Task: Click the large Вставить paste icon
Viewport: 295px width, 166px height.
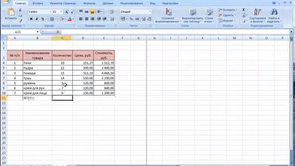Action: pyautogui.click(x=11, y=12)
